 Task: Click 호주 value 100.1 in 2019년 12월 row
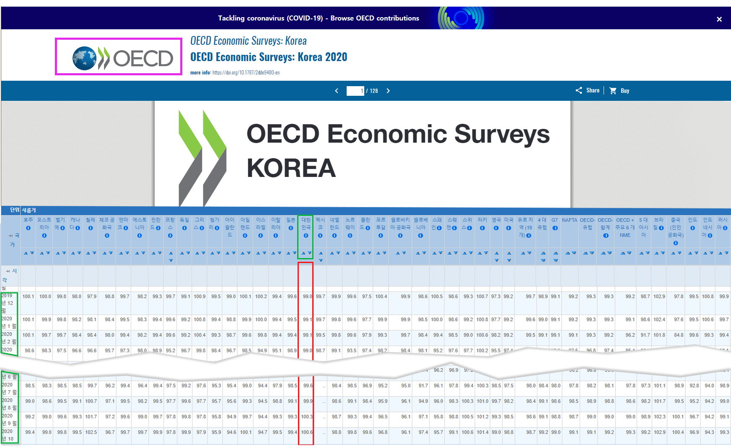[x=28, y=297]
